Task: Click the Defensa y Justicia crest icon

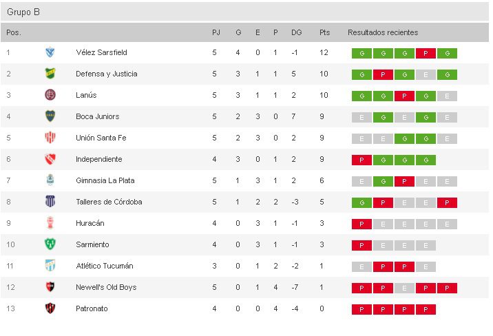Action: 50,74
